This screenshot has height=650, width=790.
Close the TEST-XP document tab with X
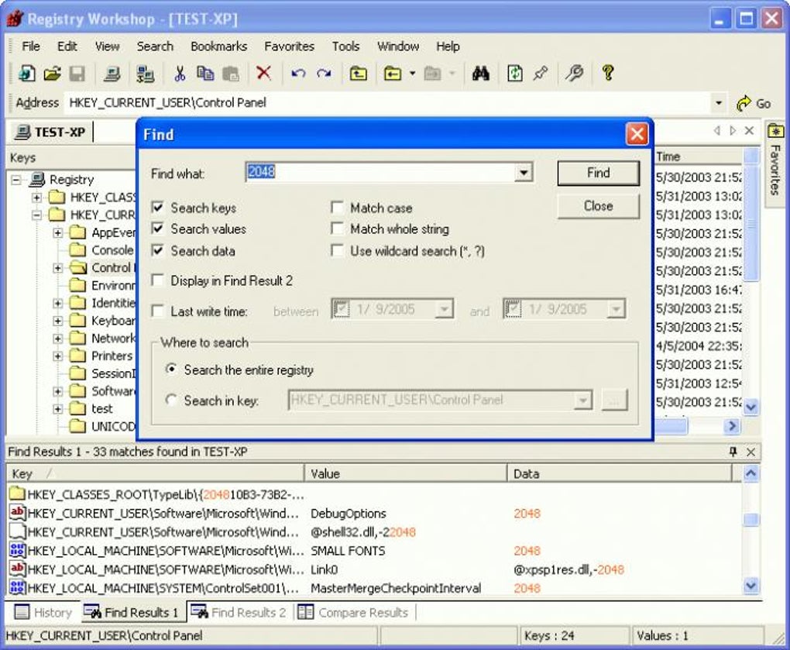(x=749, y=131)
